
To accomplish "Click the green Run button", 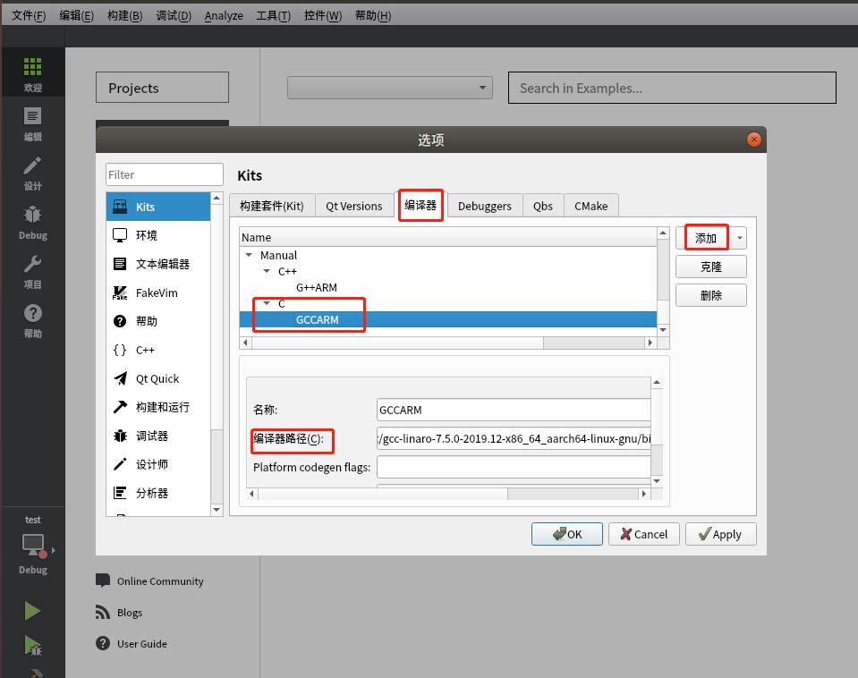I will (32, 611).
